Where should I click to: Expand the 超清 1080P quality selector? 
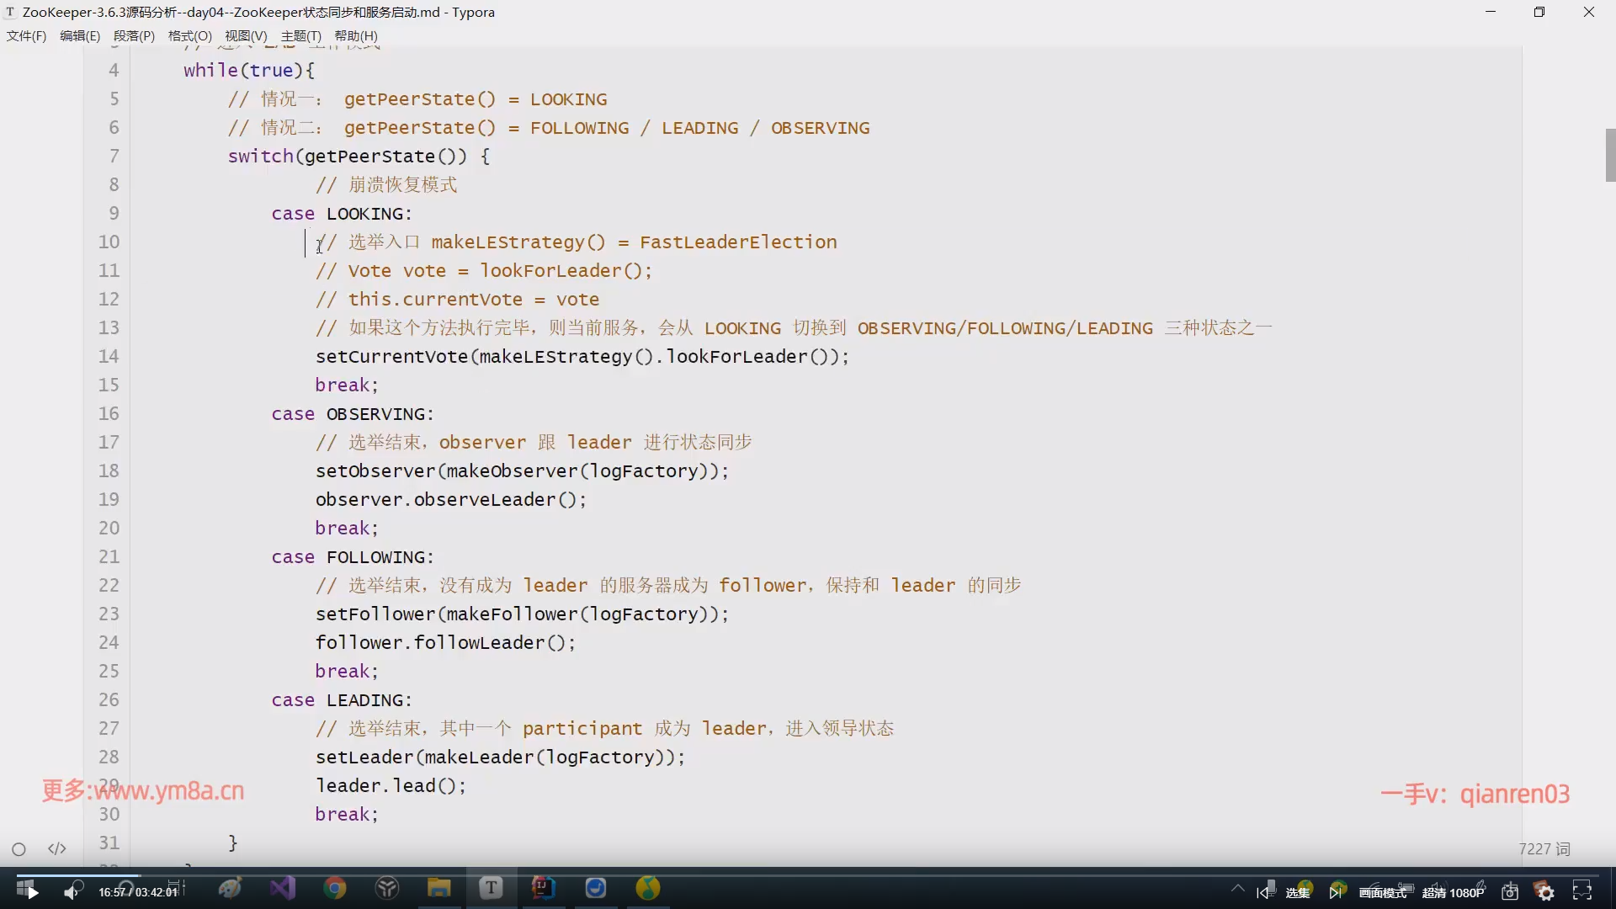coord(1453,892)
